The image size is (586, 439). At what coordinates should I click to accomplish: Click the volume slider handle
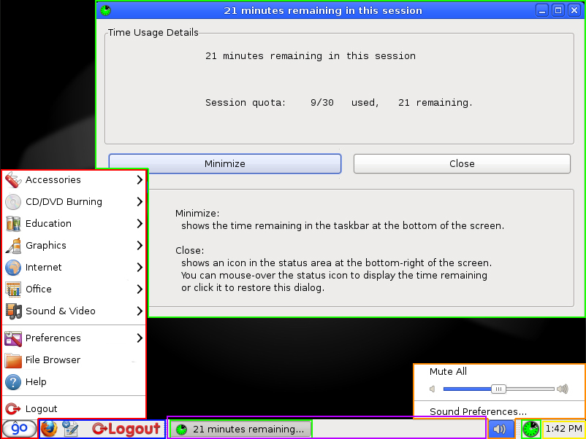pyautogui.click(x=498, y=389)
